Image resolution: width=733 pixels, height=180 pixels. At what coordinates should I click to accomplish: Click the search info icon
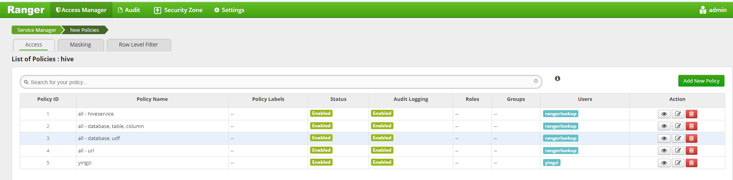coord(557,78)
